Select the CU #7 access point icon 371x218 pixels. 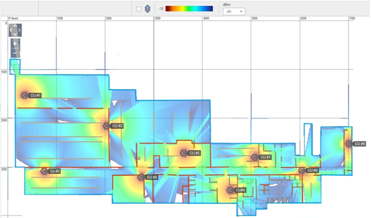point(255,157)
